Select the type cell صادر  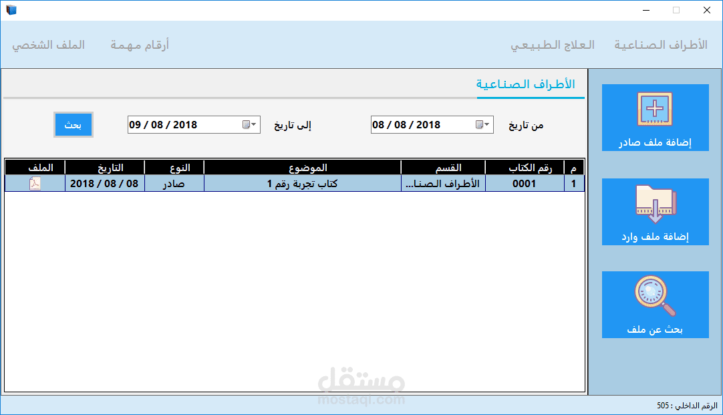[x=174, y=184]
